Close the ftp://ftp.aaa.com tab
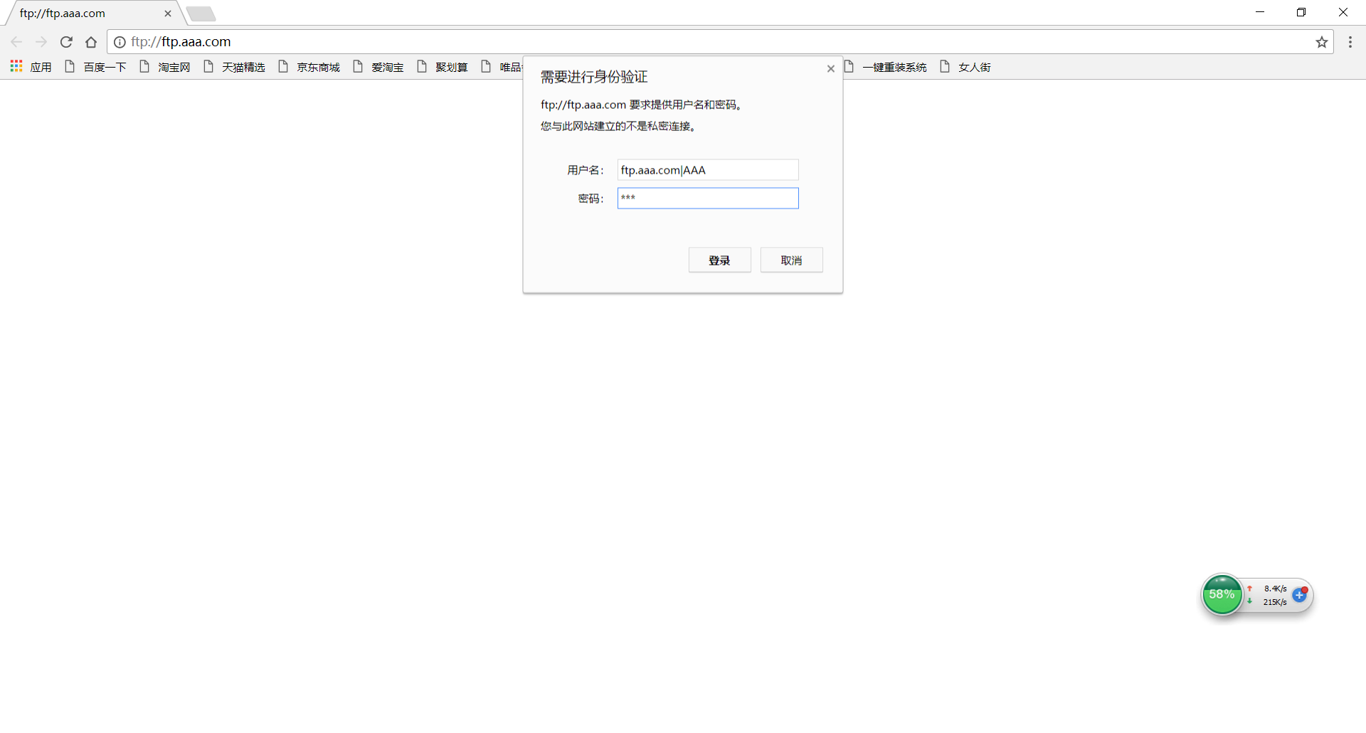 pyautogui.click(x=168, y=14)
